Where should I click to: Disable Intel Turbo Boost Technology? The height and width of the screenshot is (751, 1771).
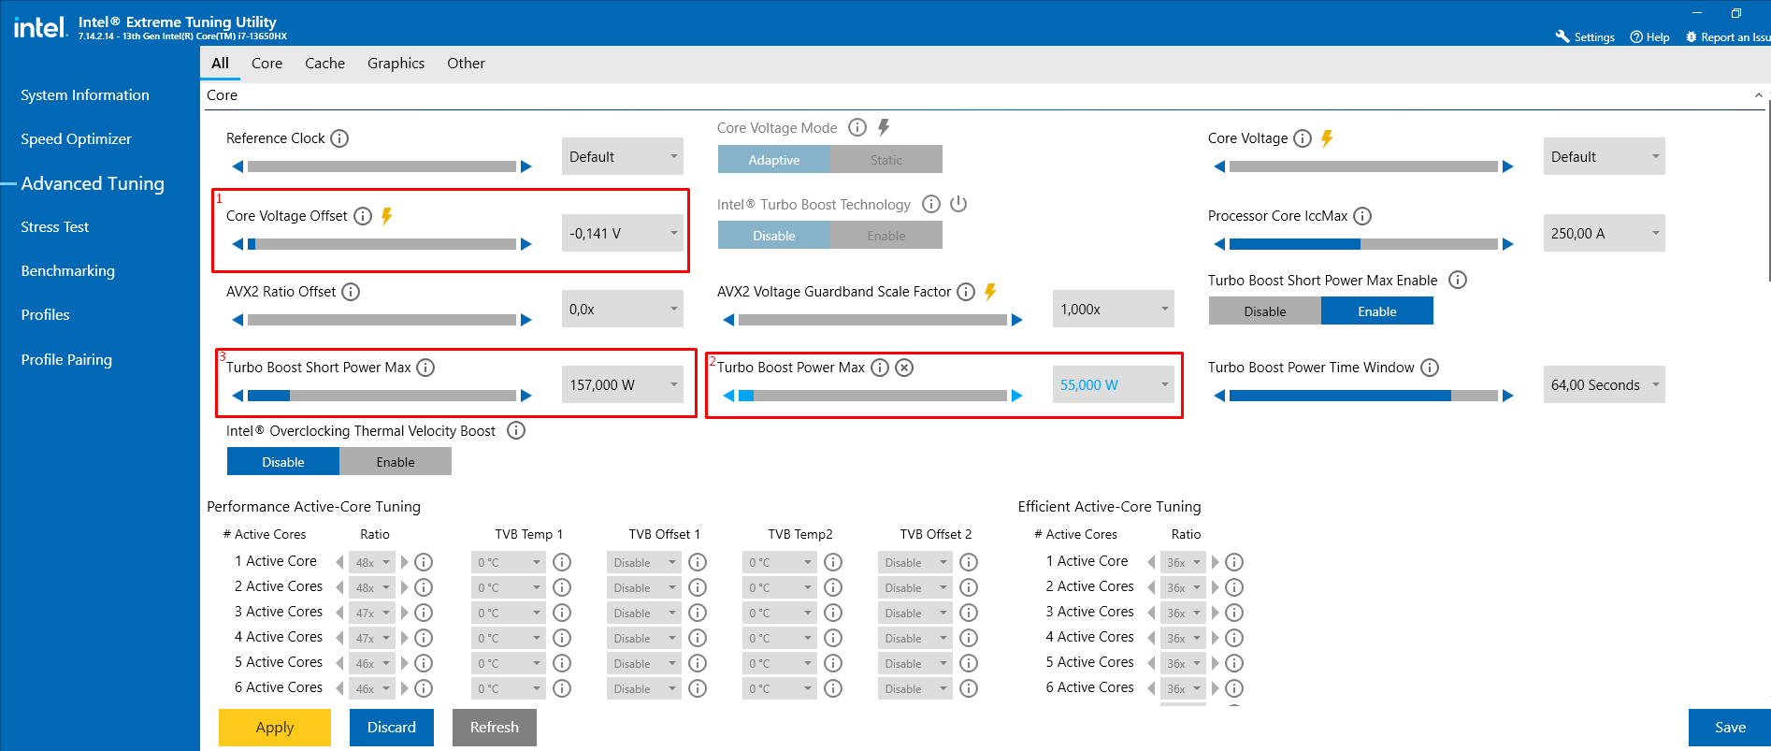774,236
